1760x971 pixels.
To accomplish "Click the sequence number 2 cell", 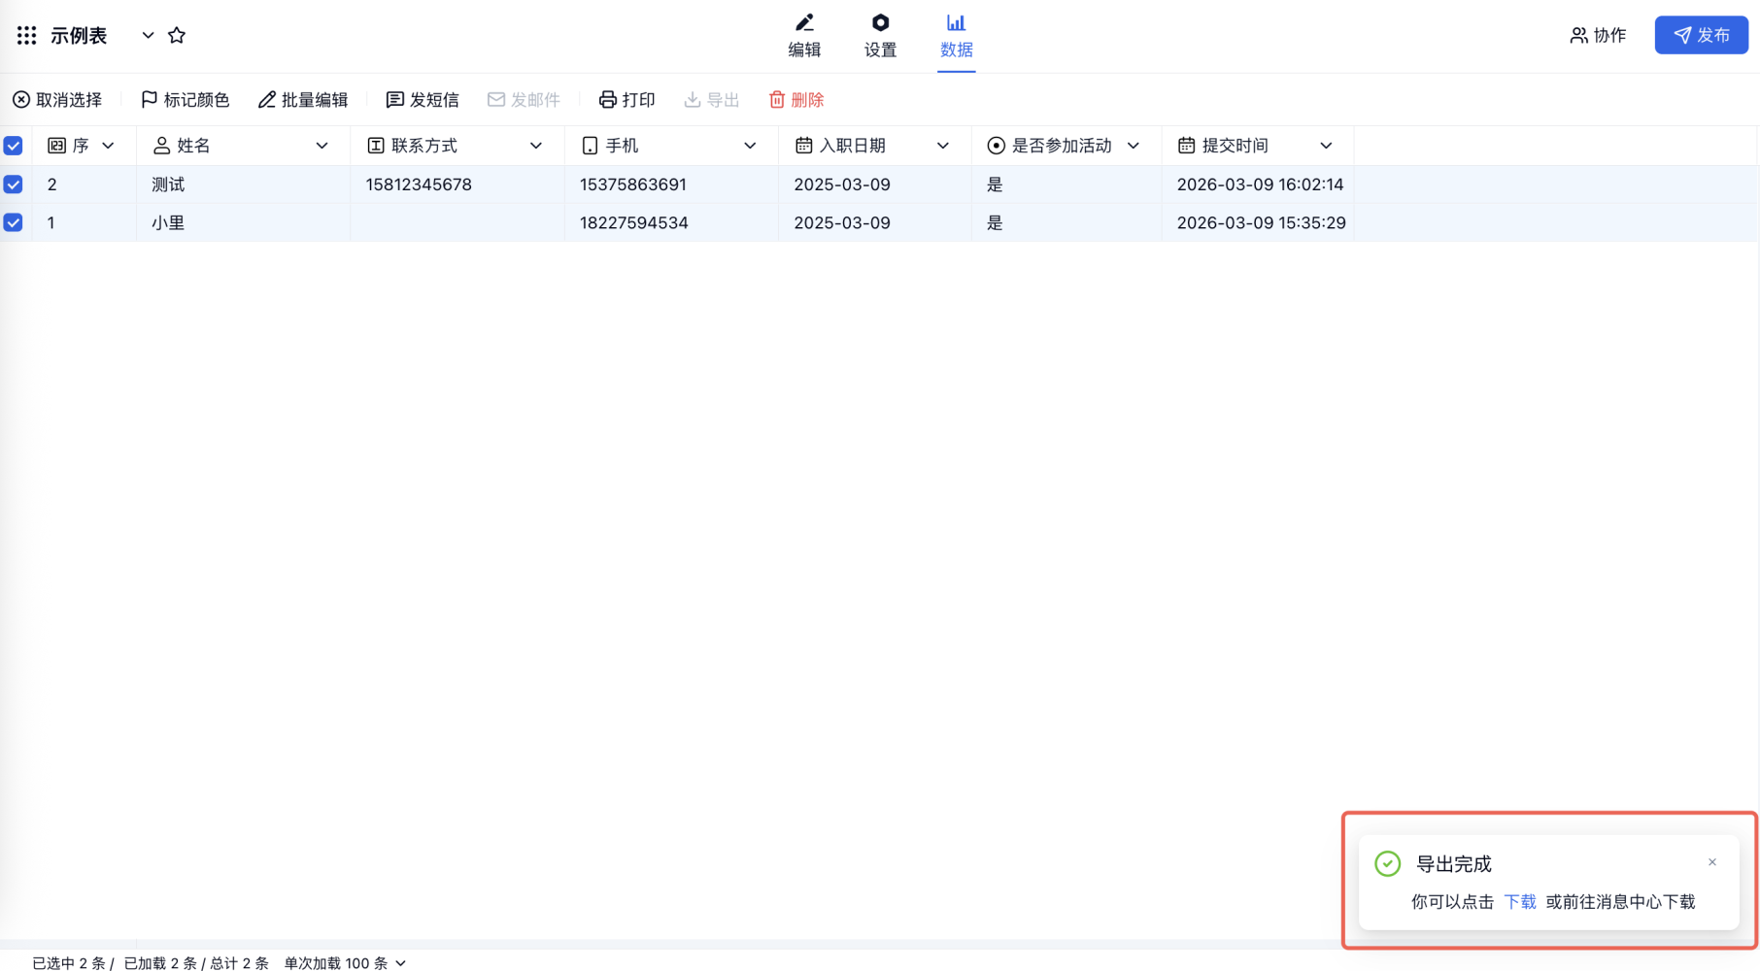I will click(x=85, y=184).
